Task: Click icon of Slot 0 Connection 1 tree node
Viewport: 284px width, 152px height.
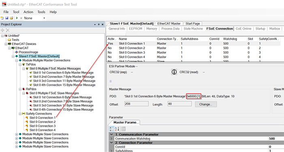Action: click(x=27, y=118)
